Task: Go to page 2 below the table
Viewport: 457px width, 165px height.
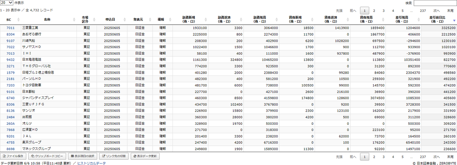Action: [x=374, y=156]
